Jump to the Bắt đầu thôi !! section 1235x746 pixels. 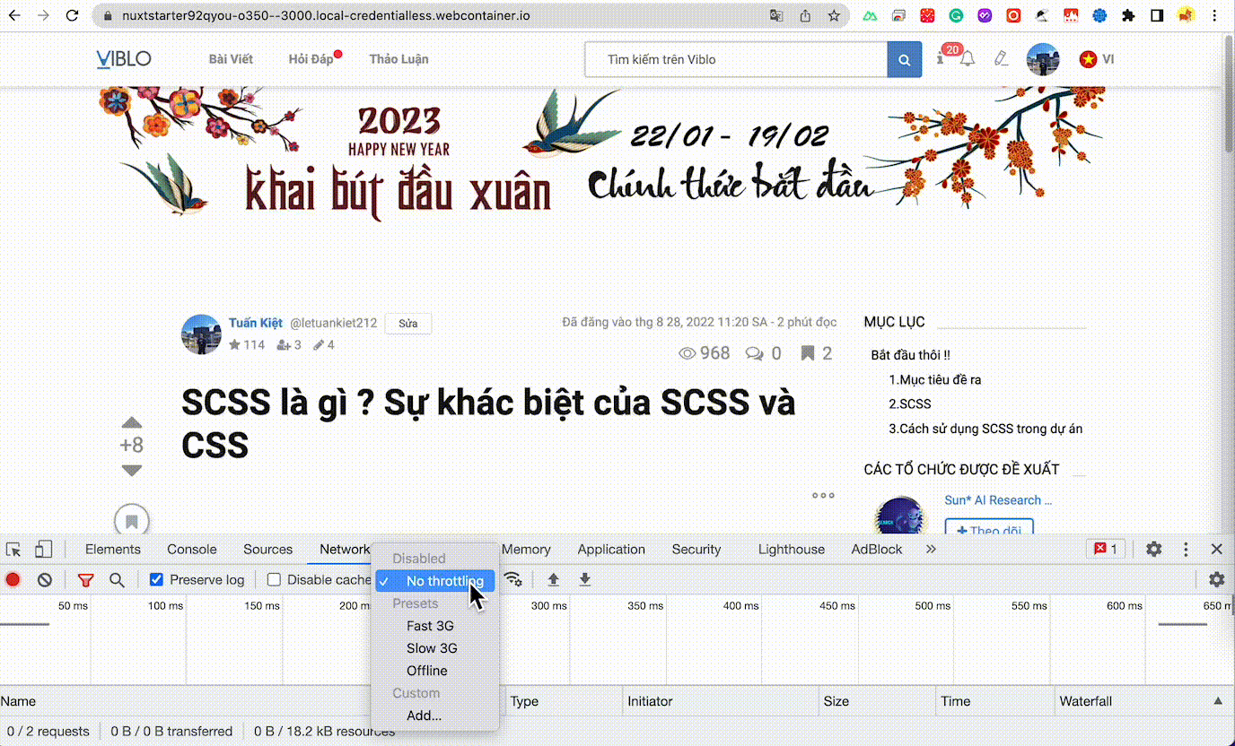click(910, 355)
